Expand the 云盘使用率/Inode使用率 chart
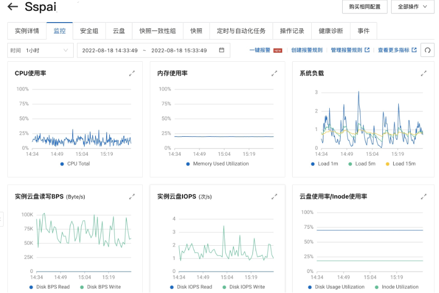The image size is (439, 293). [x=424, y=196]
